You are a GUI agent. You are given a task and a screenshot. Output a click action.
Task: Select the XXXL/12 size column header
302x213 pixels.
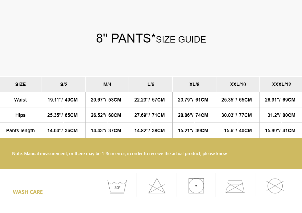click(x=281, y=84)
